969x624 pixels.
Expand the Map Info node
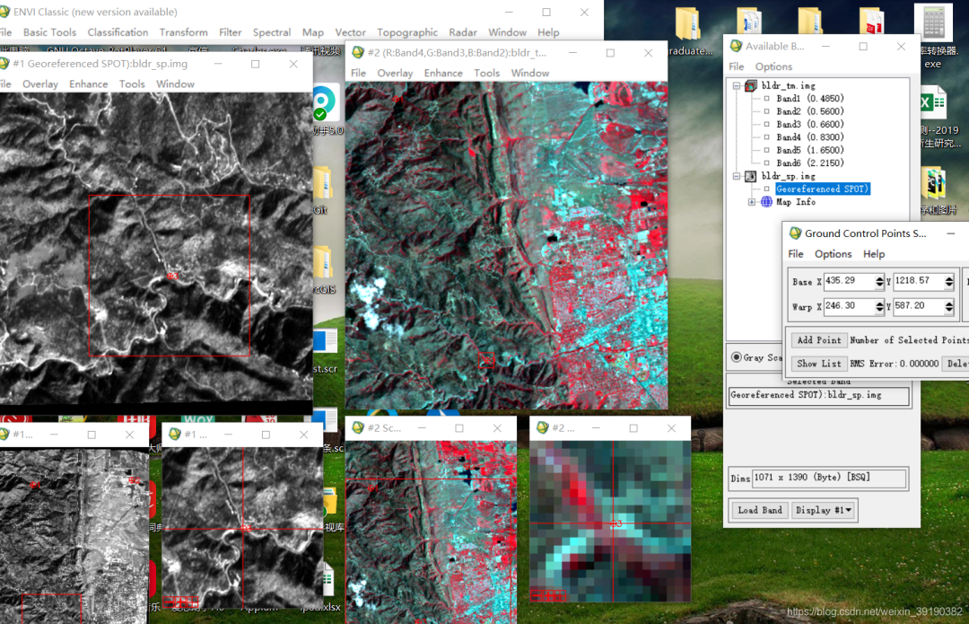tap(752, 202)
